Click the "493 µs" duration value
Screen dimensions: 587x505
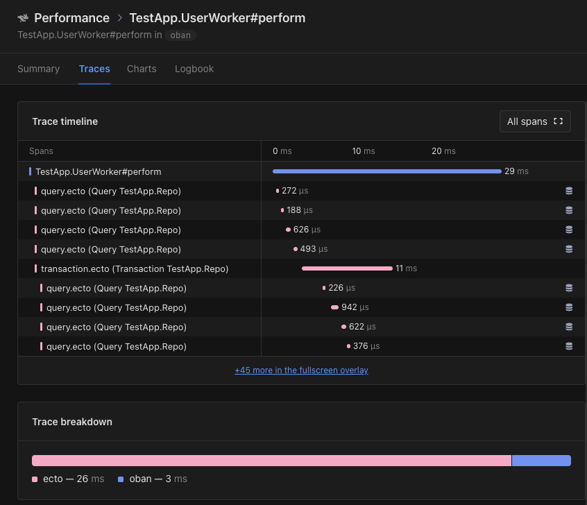click(314, 248)
